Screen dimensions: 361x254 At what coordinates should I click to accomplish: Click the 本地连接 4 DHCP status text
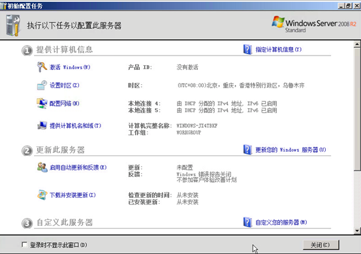[x=227, y=104]
